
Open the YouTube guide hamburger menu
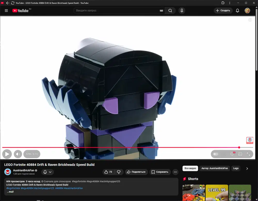point(6,11)
